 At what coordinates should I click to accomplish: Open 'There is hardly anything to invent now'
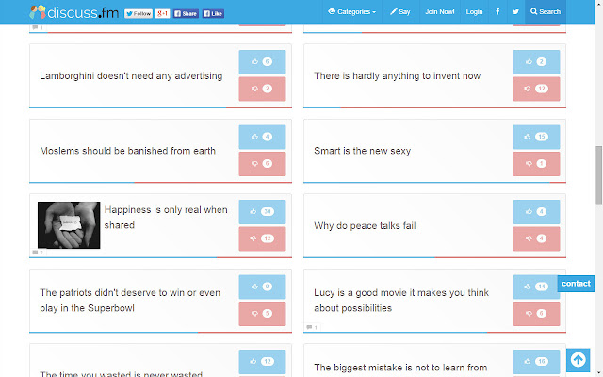click(398, 75)
